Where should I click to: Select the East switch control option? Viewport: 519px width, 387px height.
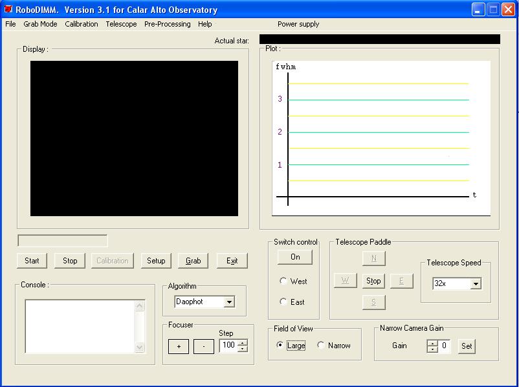click(x=283, y=302)
